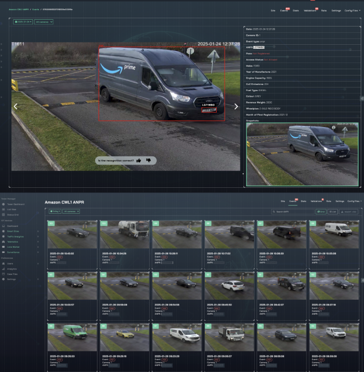Click the Traffic Analytics sidebar icon

[x=3, y=237]
